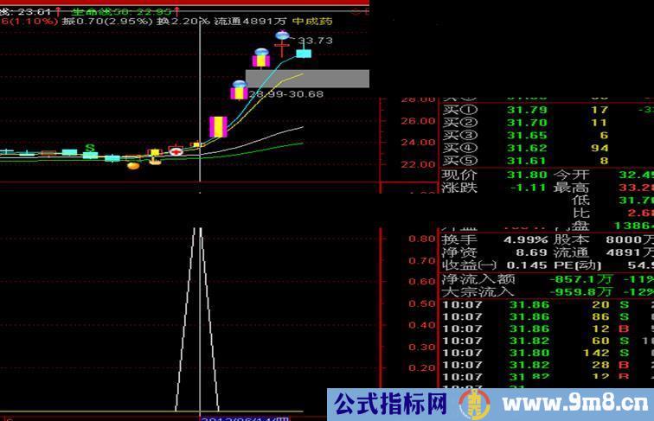Click the red cross circle marker on chart

(176, 151)
